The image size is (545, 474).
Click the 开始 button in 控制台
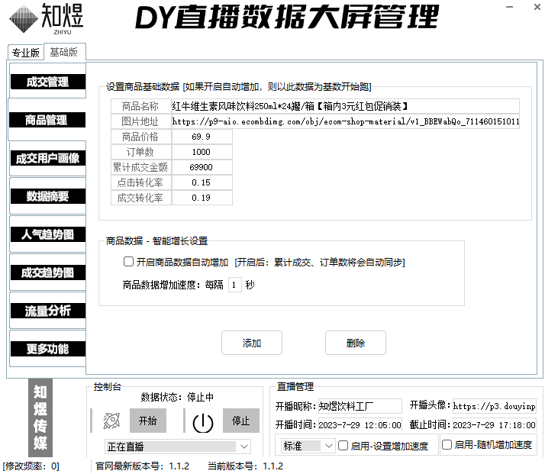pos(148,421)
